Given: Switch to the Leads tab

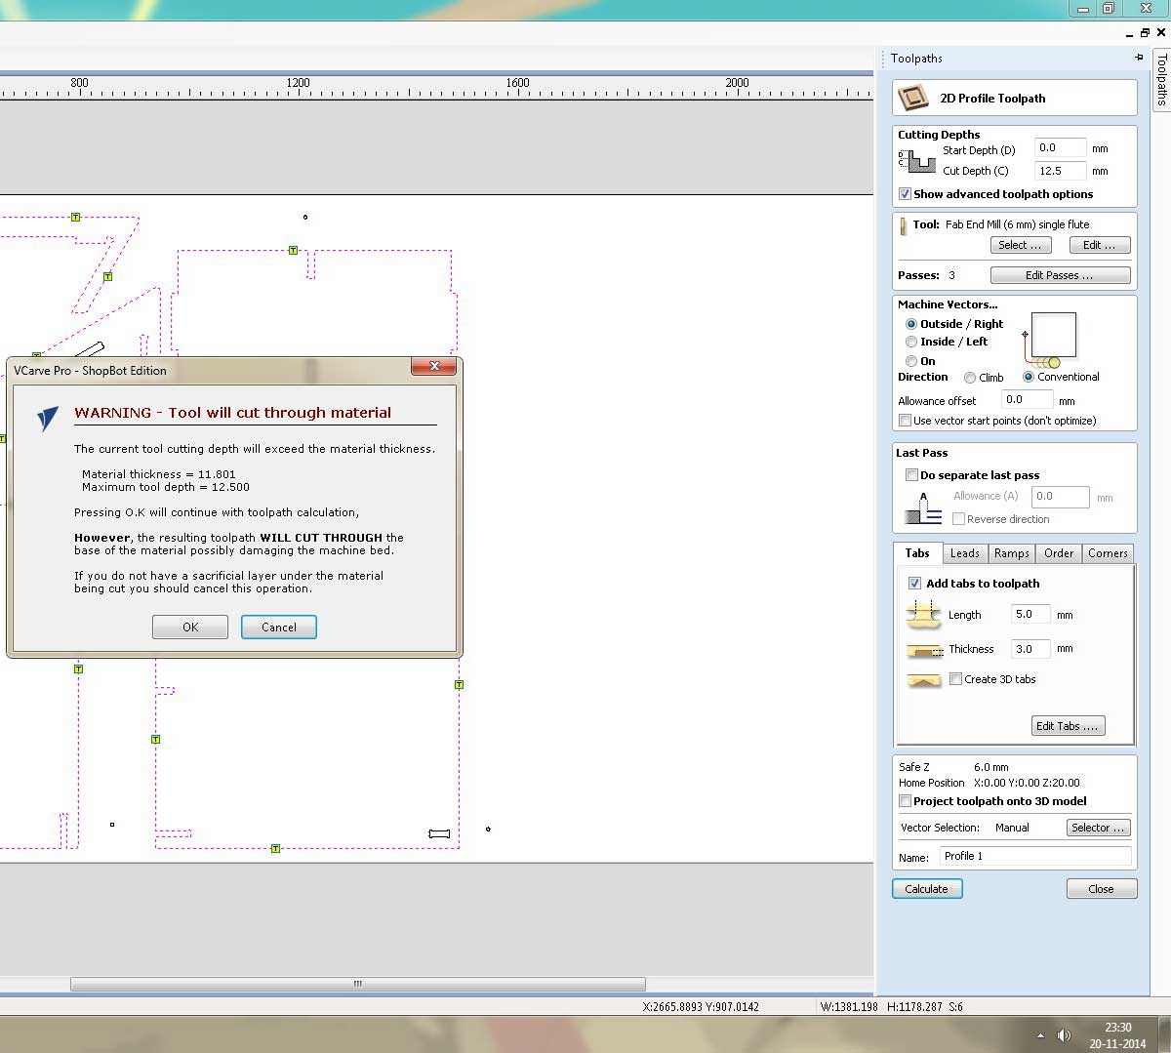Looking at the screenshot, I should click(965, 553).
